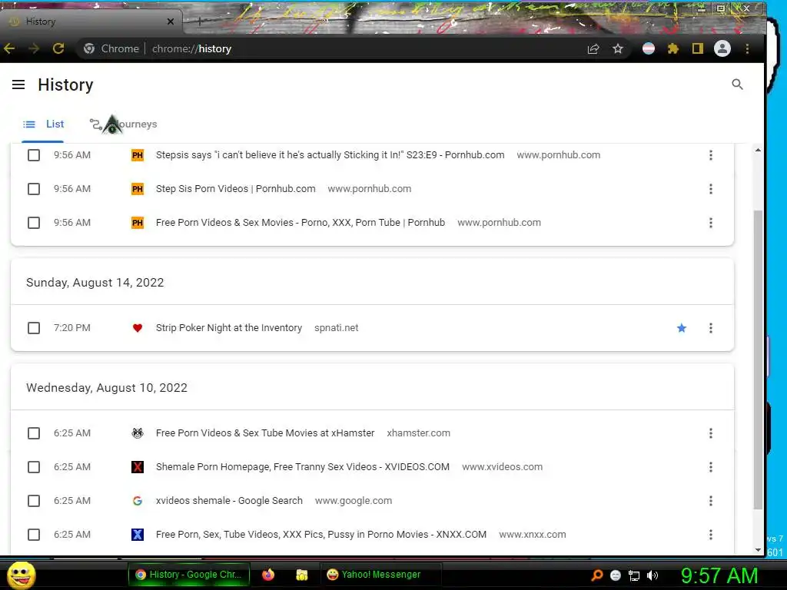Switch to the List tab
The image size is (787, 590).
point(44,124)
